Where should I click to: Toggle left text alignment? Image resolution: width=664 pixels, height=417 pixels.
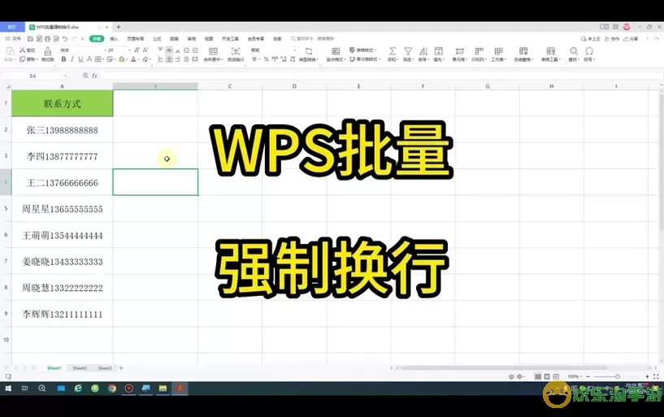pos(160,59)
